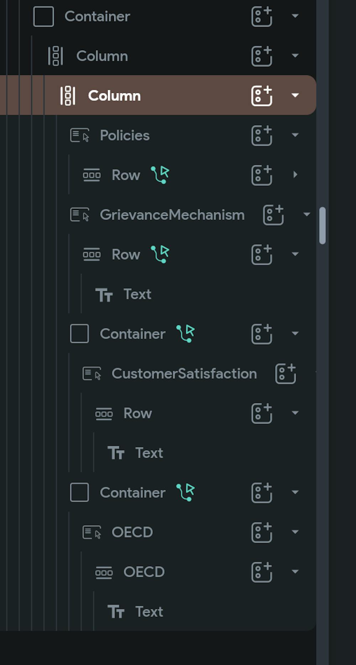Select the first Column below Container
This screenshot has width=356, height=665.
pyautogui.click(x=102, y=56)
